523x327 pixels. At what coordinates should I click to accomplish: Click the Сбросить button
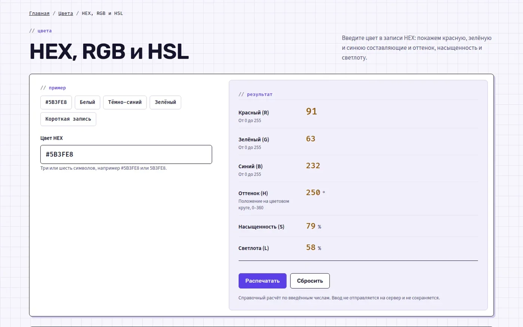click(x=310, y=281)
